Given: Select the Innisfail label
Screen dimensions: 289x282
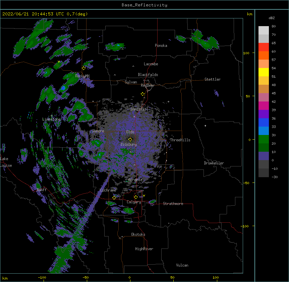Looking at the screenshot, I should [139, 109].
